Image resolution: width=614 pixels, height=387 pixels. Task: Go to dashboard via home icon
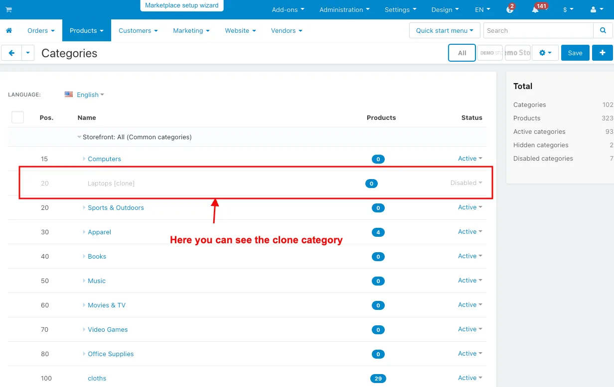[9, 31]
